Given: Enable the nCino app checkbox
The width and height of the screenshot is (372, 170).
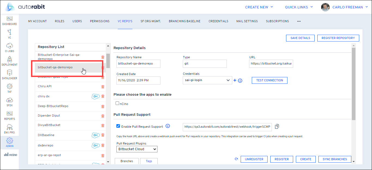Looking at the screenshot, I should (x=117, y=103).
